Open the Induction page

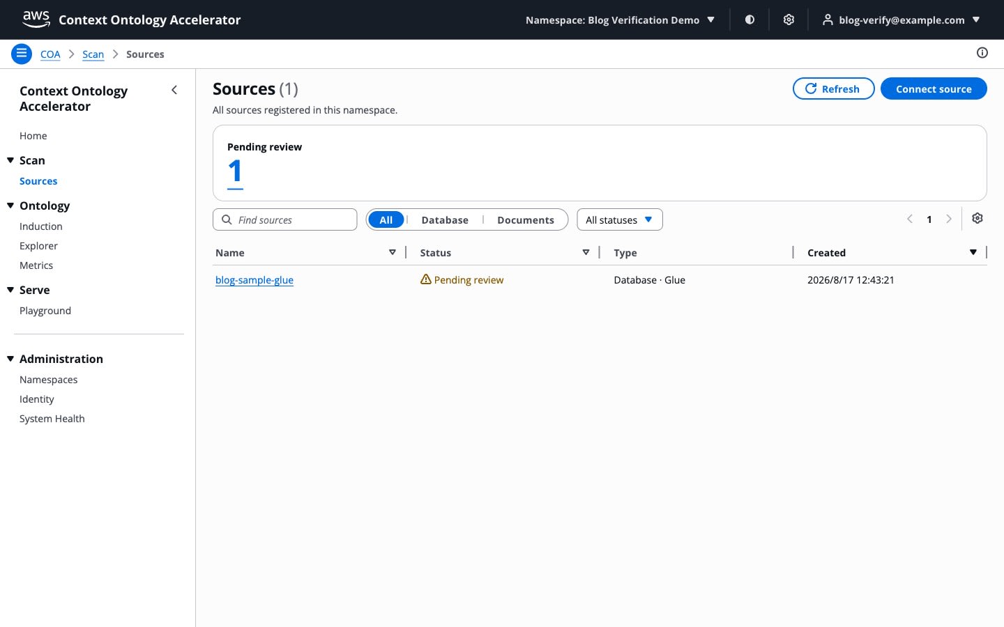(41, 226)
